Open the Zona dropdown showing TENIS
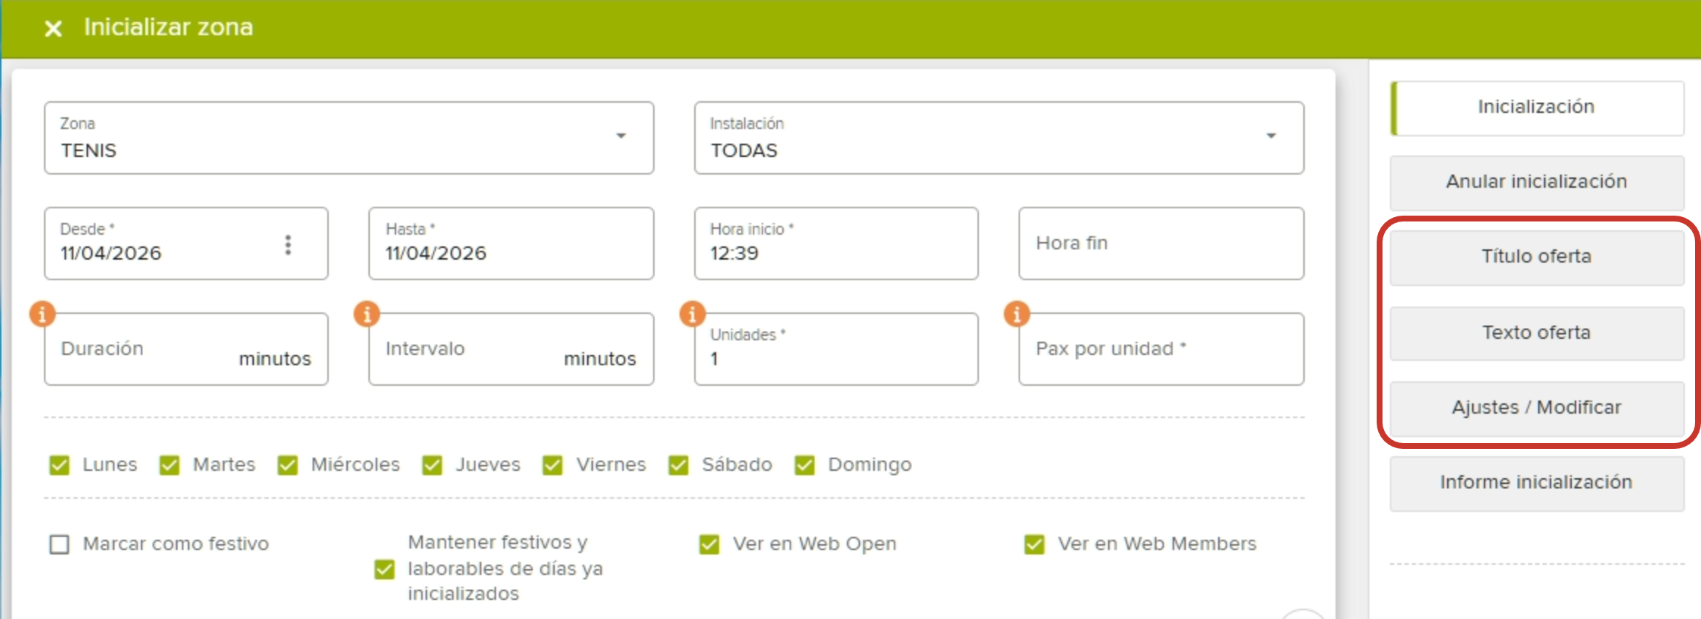1701x619 pixels. [349, 138]
